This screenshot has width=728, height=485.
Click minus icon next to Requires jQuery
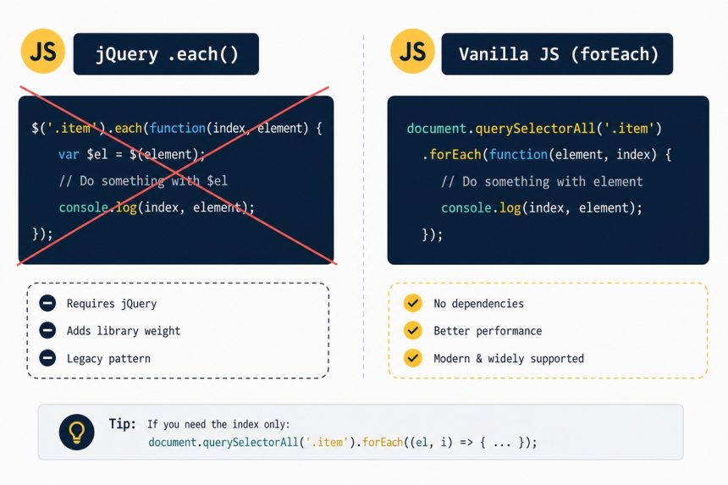coord(47,303)
